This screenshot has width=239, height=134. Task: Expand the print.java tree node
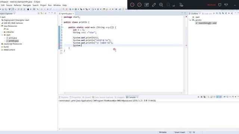(x=5, y=38)
